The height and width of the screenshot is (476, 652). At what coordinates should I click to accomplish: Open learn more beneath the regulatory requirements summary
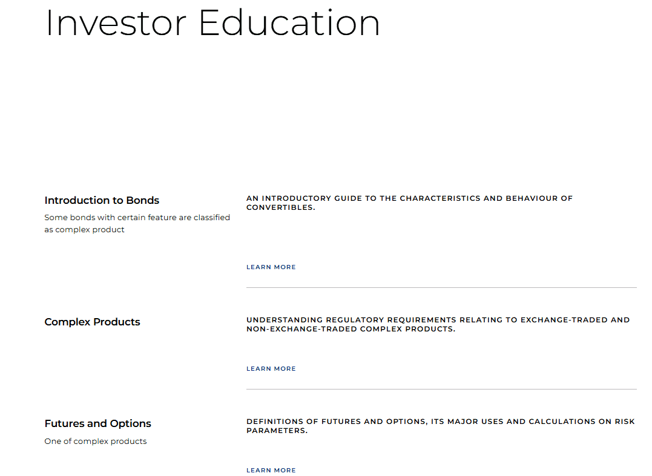click(x=271, y=368)
